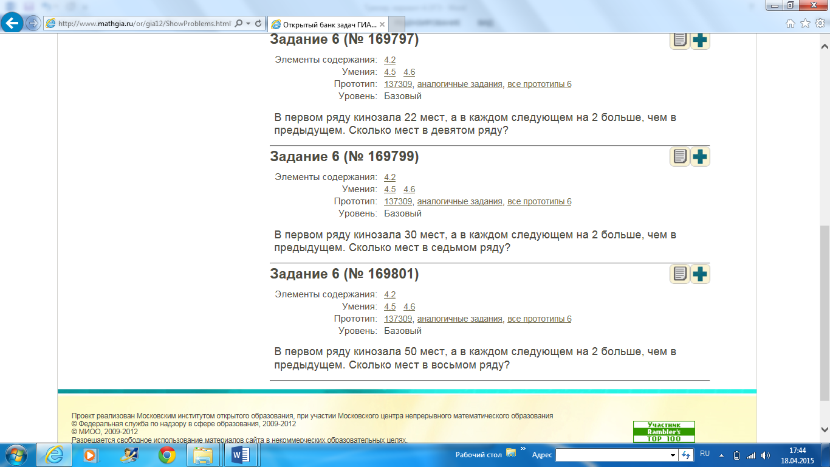Open 'аналогичные задания' link of task 169799
Viewport: 830px width, 467px height.
click(460, 201)
